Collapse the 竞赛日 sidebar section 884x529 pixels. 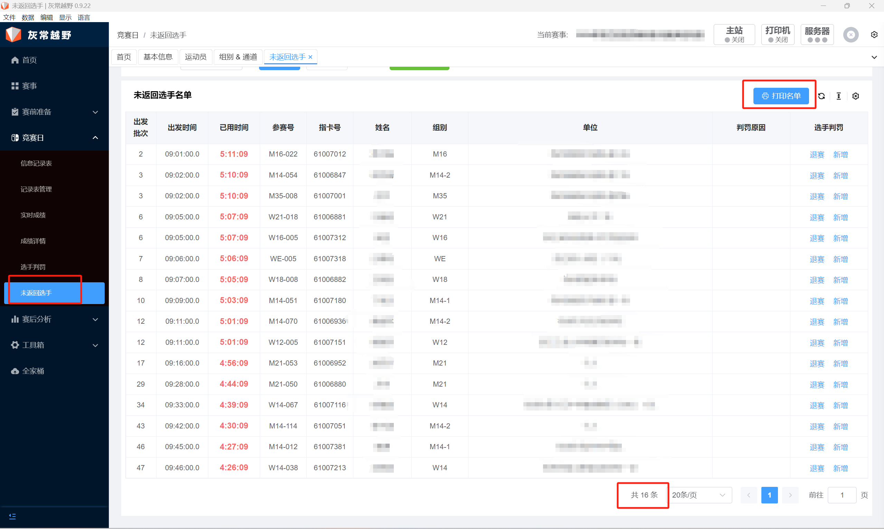54,138
